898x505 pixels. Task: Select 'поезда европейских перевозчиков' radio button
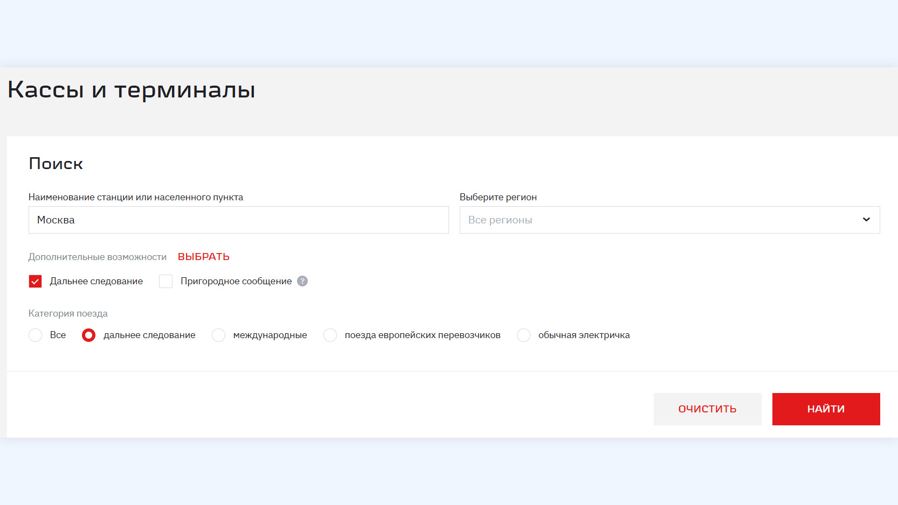[x=330, y=335]
